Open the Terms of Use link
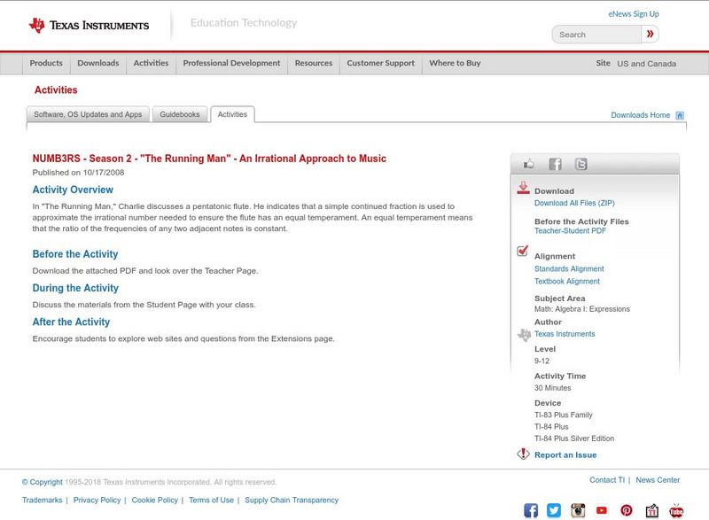This screenshot has width=709, height=520. pyautogui.click(x=211, y=501)
